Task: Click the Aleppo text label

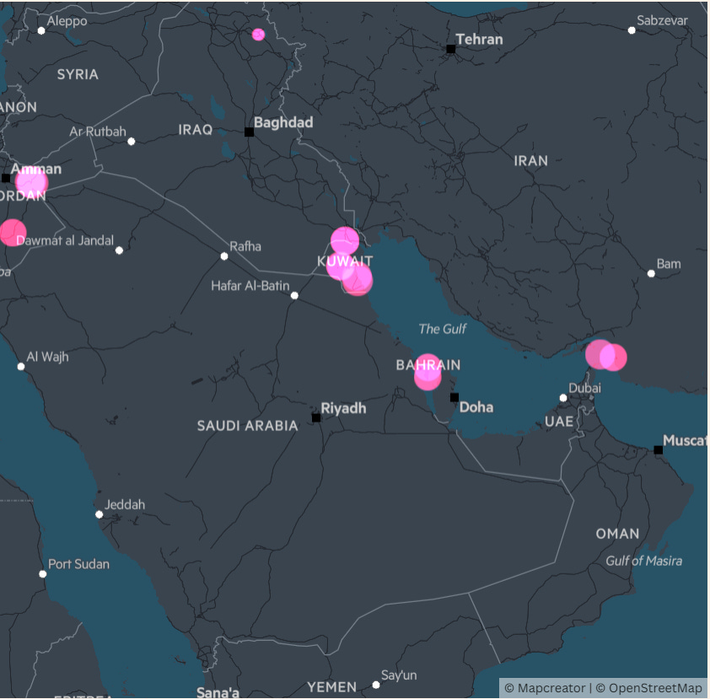Action: [x=67, y=21]
